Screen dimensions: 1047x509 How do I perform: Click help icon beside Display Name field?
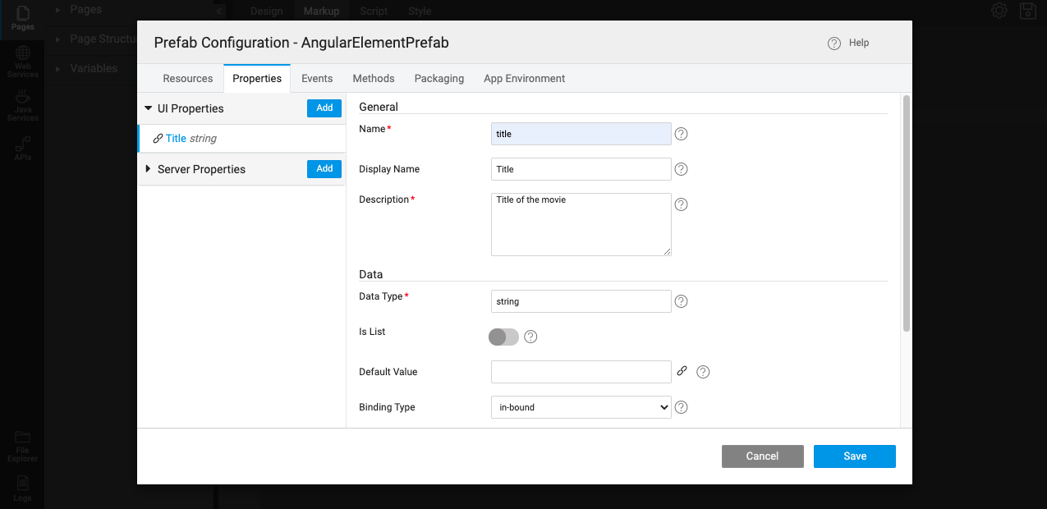pyautogui.click(x=681, y=169)
